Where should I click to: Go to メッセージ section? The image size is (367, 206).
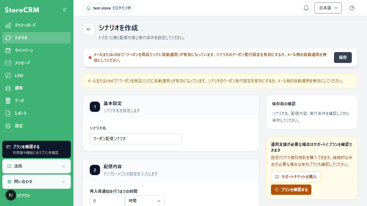coord(36,63)
